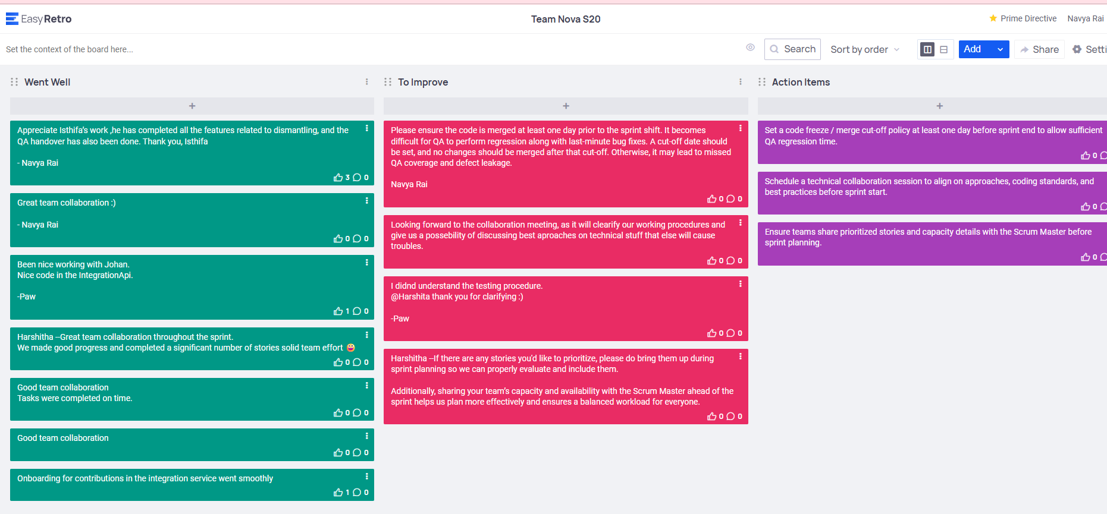
Task: Expand the Add button dropdown arrow
Action: pos(1001,49)
